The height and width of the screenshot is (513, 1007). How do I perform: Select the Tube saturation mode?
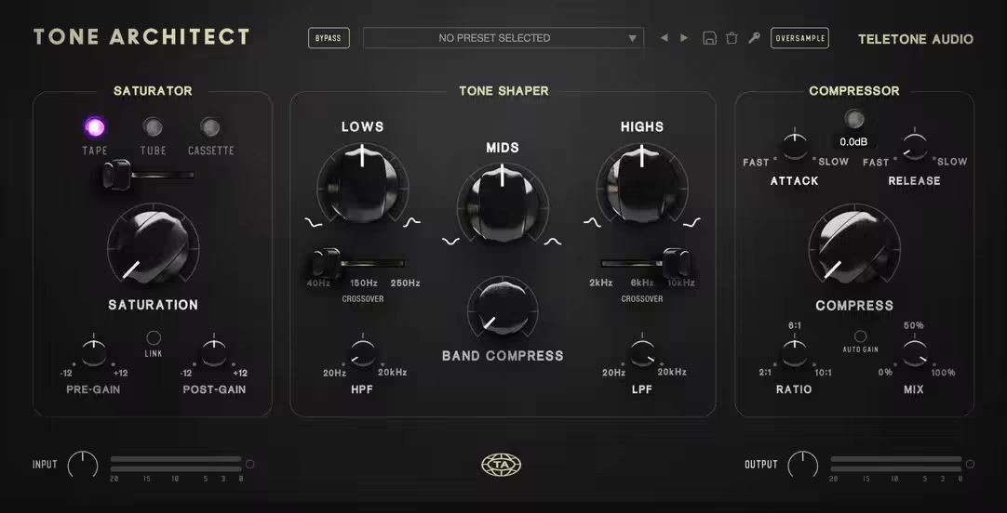153,127
